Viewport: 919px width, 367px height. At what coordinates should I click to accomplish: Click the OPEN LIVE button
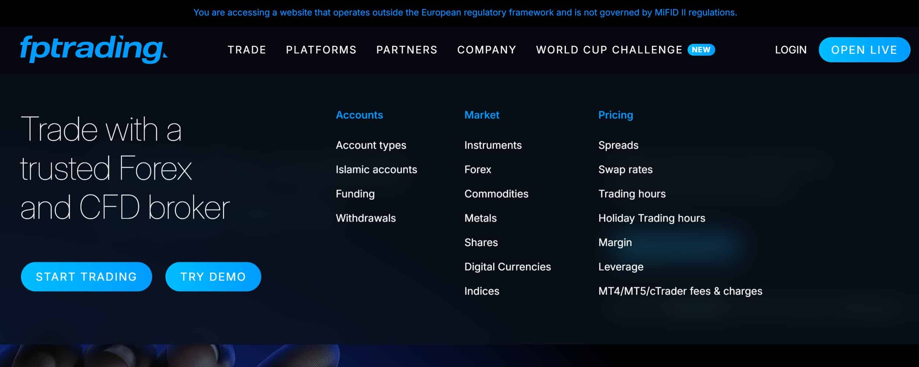864,50
